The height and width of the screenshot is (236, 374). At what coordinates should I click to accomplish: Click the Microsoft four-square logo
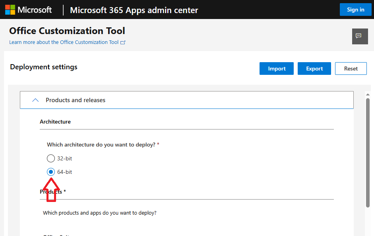[x=10, y=10]
